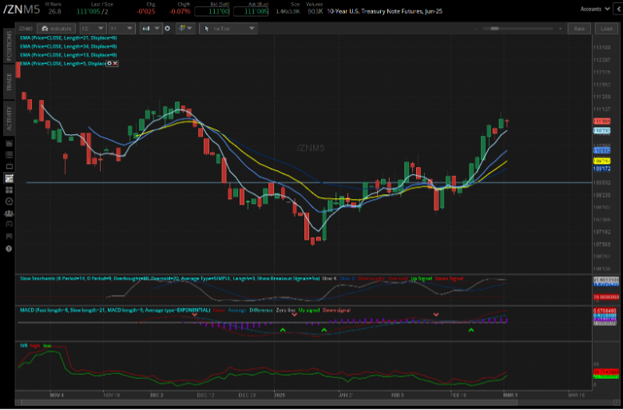Remove the EMA Length=5 study with red X
Viewport: 623px width, 410px height.
coord(115,64)
